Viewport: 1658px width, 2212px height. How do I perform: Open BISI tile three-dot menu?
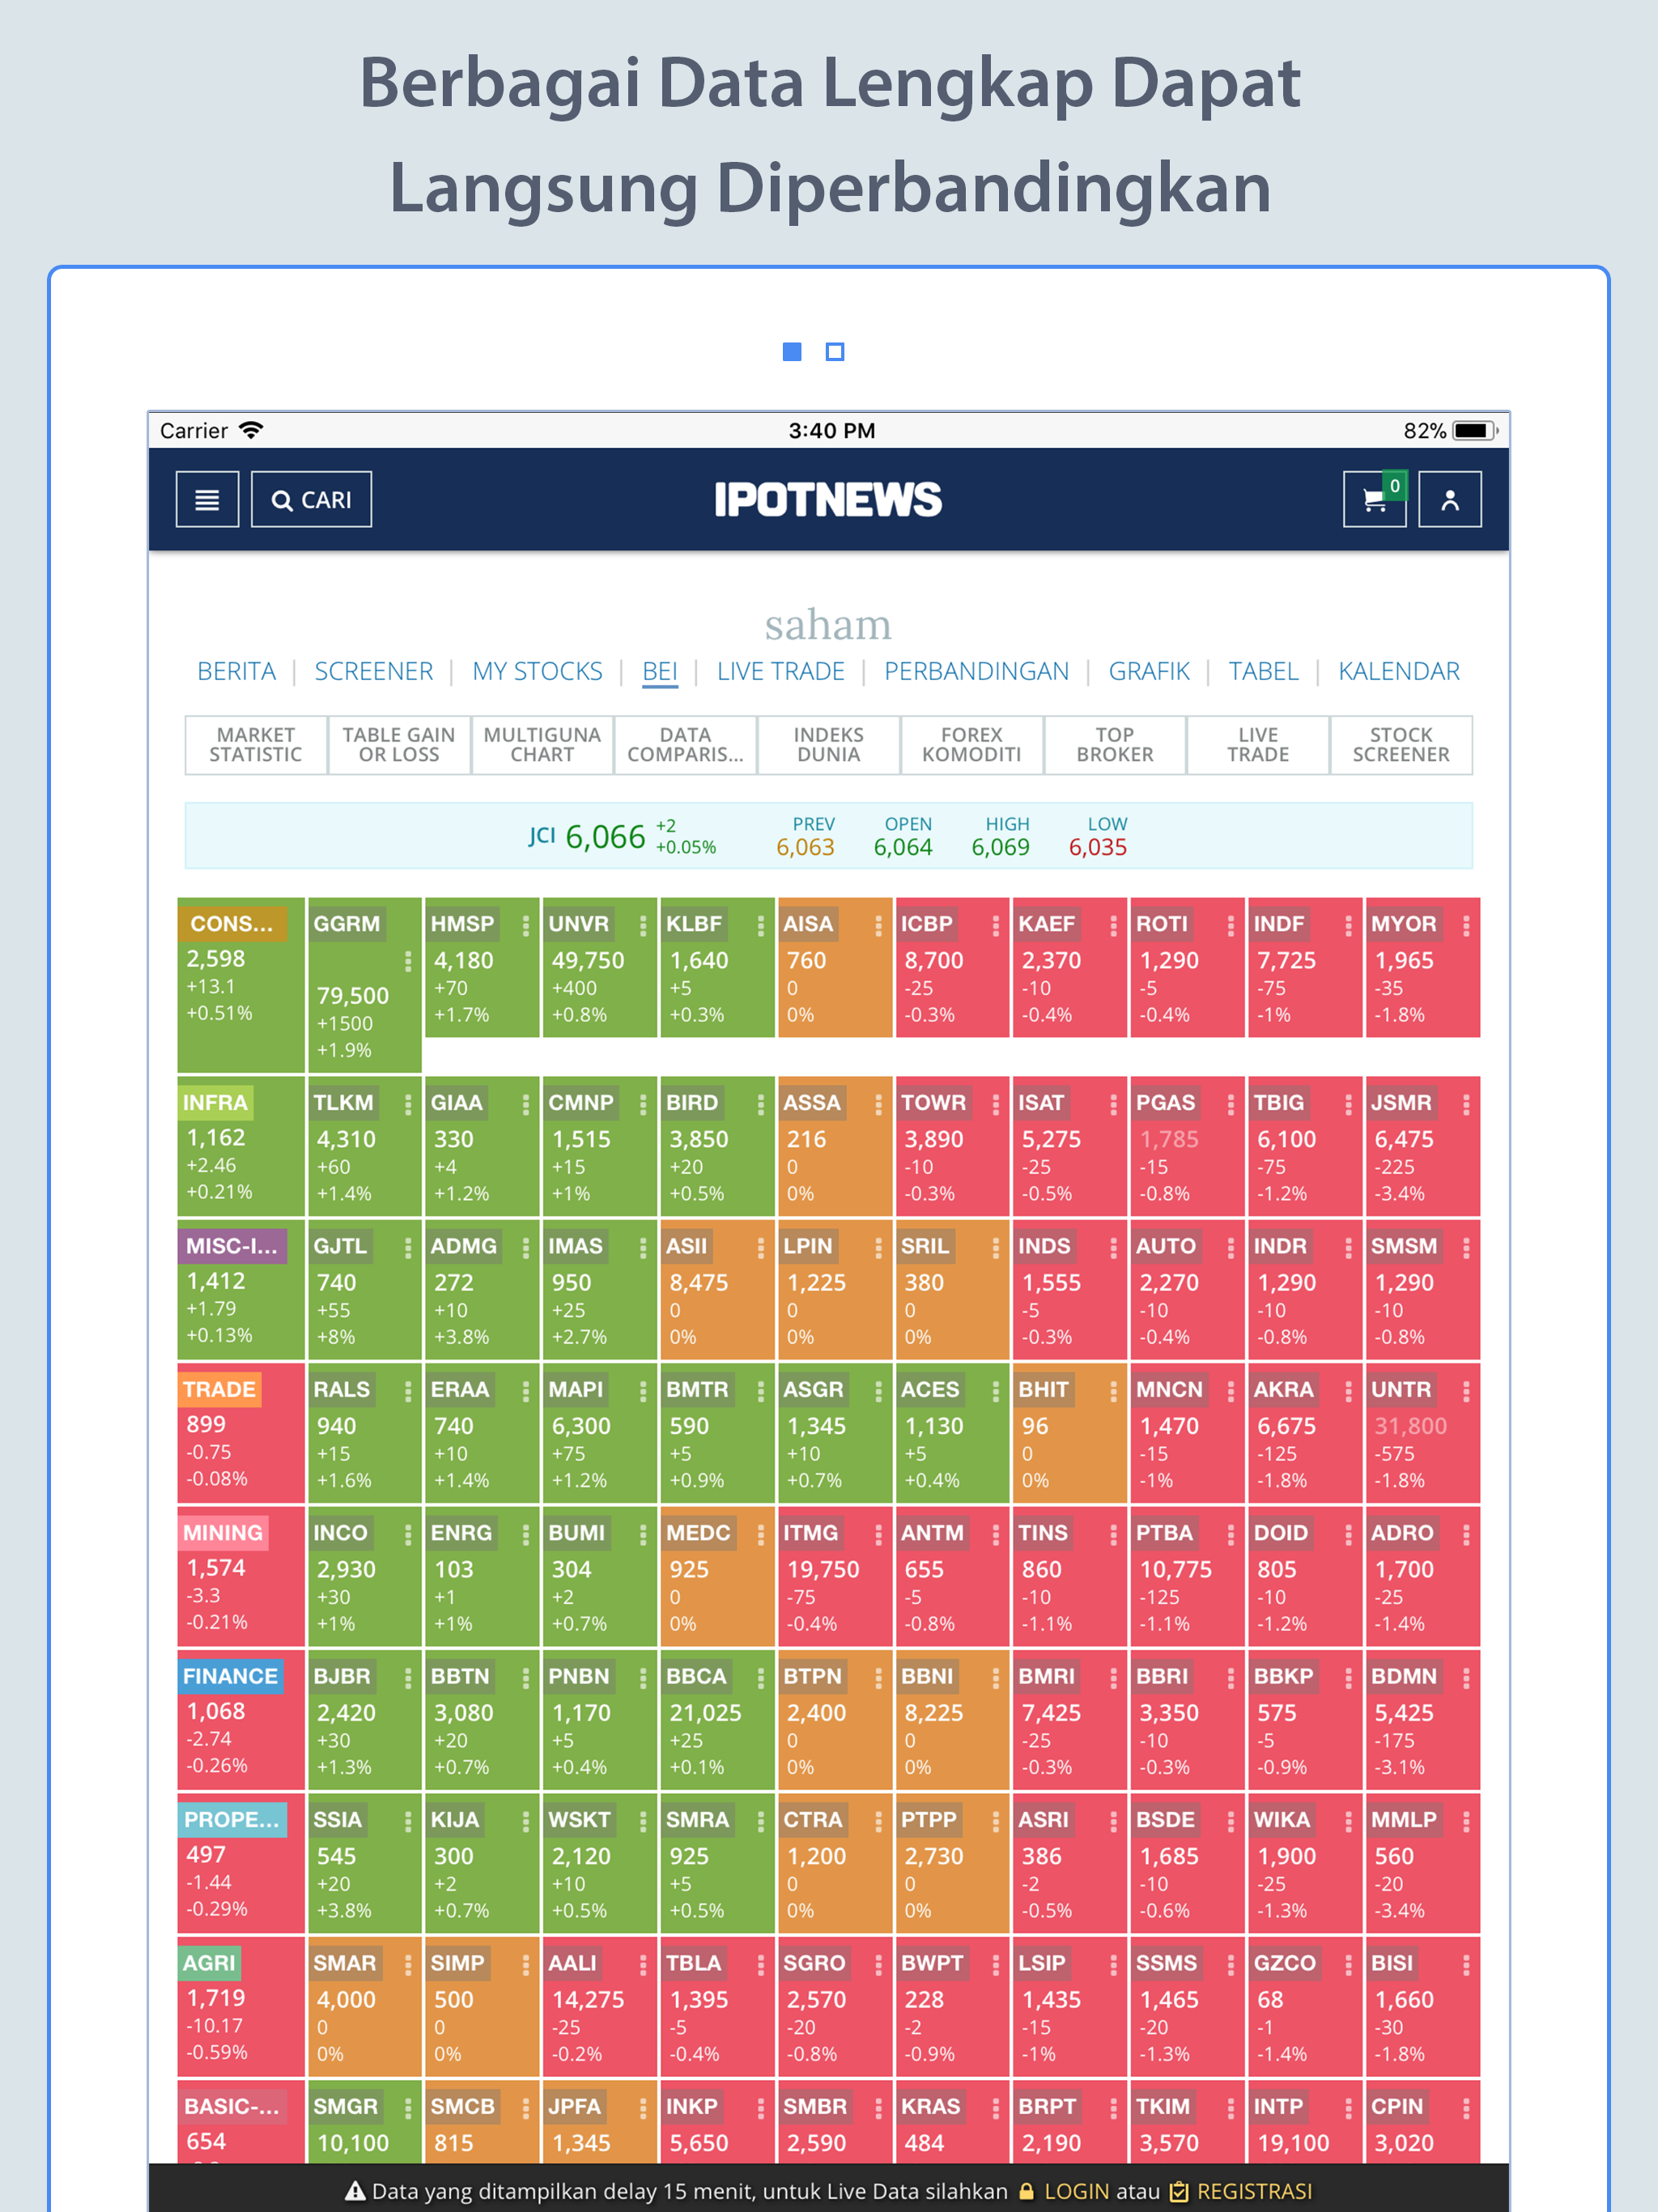pyautogui.click(x=1466, y=1965)
